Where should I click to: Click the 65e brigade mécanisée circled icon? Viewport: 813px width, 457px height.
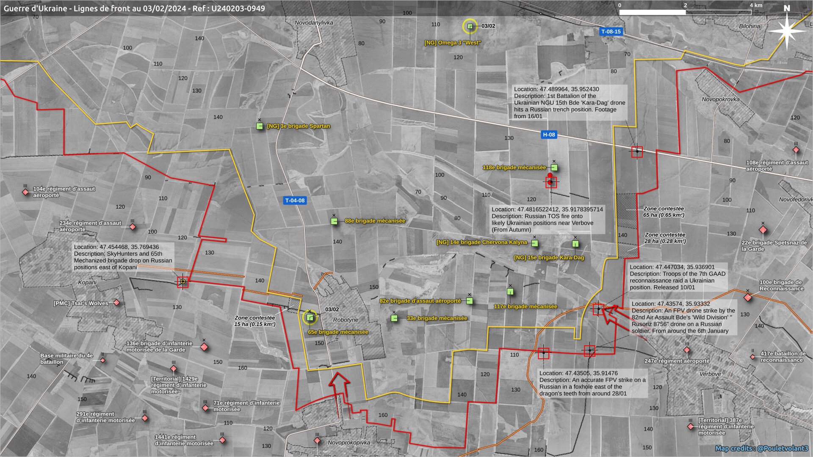tap(310, 317)
